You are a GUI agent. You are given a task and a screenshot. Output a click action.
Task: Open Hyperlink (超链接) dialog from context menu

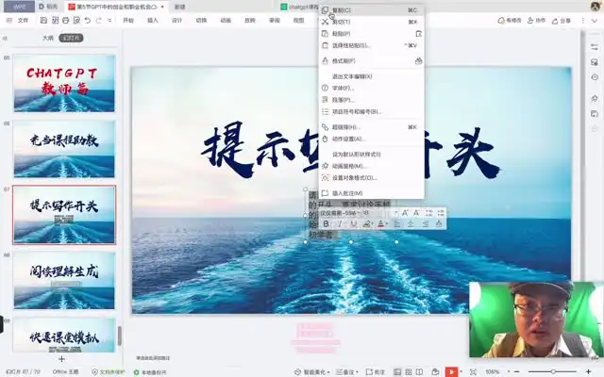[345, 126]
